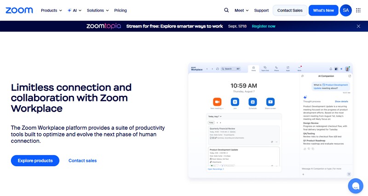Open the site search magnifier icon
Image resolution: width=368 pixels, height=196 pixels.
click(226, 10)
